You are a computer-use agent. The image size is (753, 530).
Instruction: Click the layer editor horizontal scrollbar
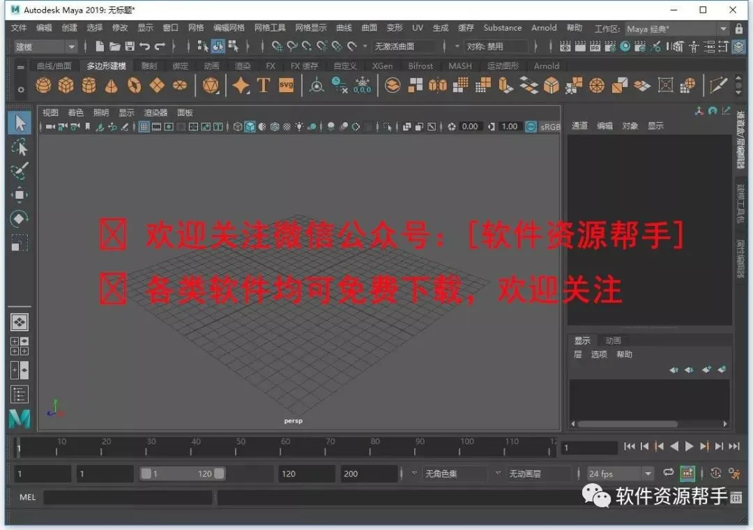[x=627, y=424]
